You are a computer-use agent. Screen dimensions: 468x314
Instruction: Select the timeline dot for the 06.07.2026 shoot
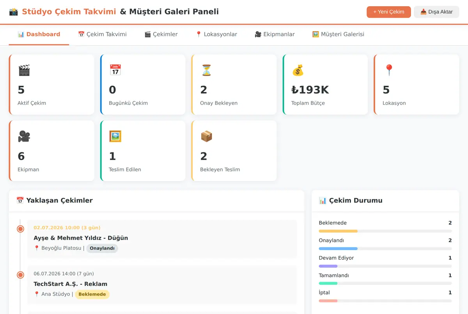(21, 275)
